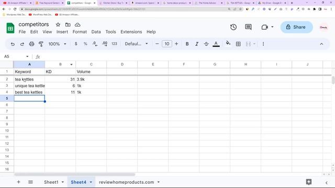This screenshot has height=188, width=335.
Task: Select the cell containing tea kettles
Action: click(29, 79)
